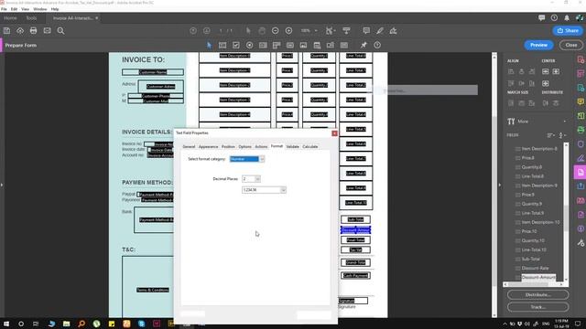Click the Help question mark icon top right

pos(554,18)
